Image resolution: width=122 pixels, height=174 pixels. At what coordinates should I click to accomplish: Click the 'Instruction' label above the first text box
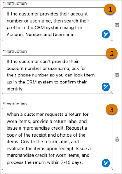(16, 3)
